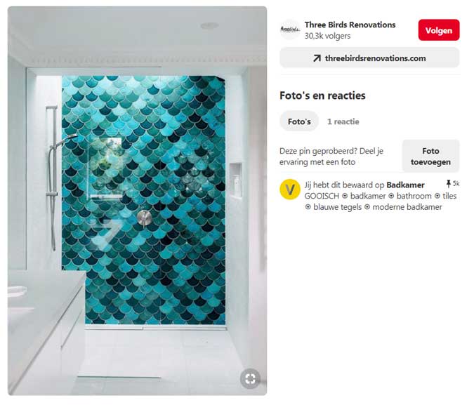This screenshot has width=474, height=405.
Task: Click the arrow icon beside threebirdsrenovations.com
Action: [317, 58]
